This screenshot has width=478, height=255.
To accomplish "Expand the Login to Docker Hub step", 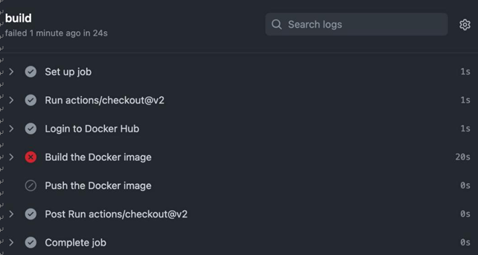I will [11, 128].
